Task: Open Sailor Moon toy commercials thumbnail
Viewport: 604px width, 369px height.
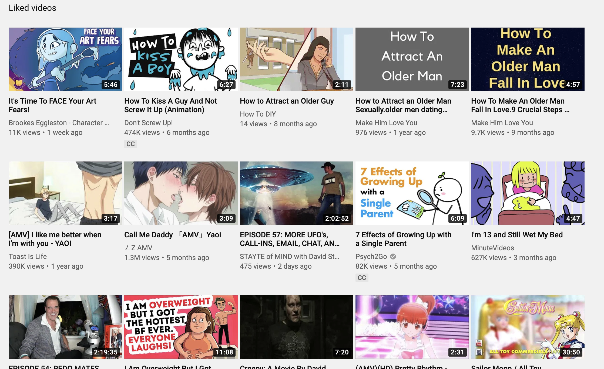Action: coord(528,327)
